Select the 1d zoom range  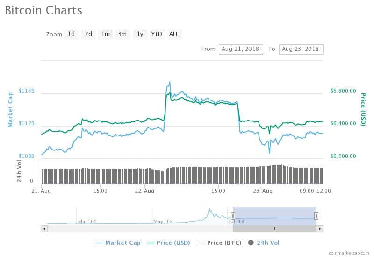tap(71, 34)
